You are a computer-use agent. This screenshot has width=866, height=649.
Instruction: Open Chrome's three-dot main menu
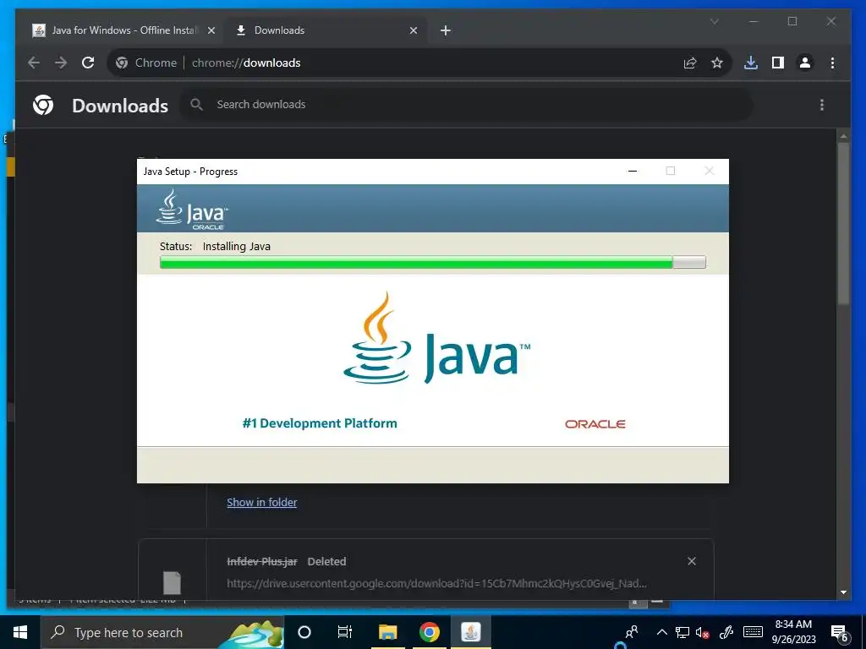click(x=832, y=63)
